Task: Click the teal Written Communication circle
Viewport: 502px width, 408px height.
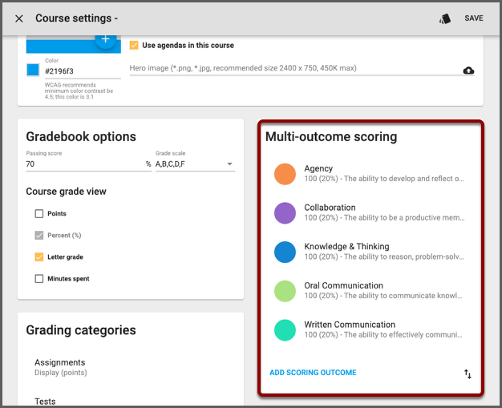Action: (285, 330)
